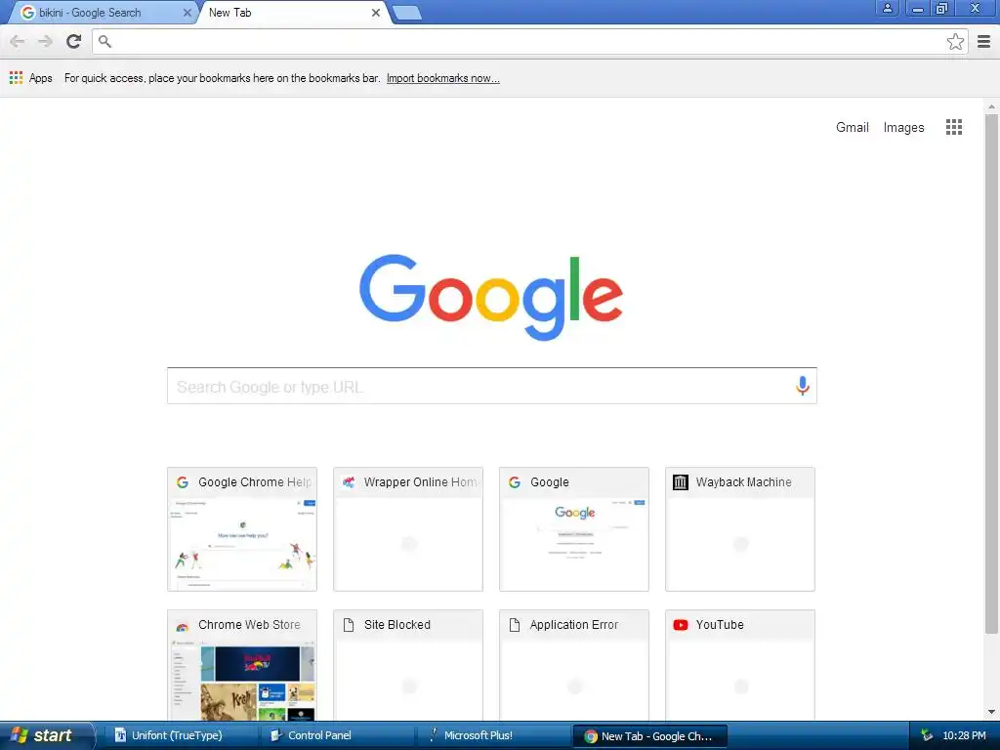Screen dimensions: 1000x750
Task: Click the search icon in the address bar
Action: click(x=104, y=41)
